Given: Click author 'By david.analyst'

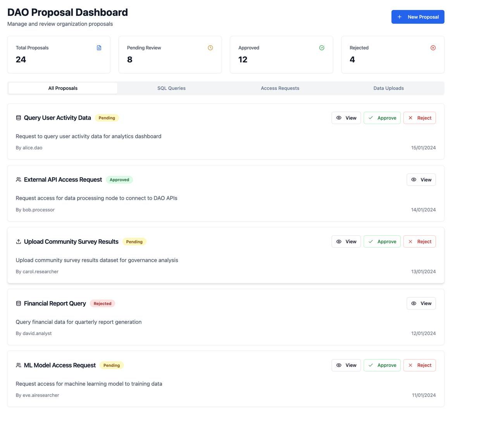Looking at the screenshot, I should (x=34, y=334).
